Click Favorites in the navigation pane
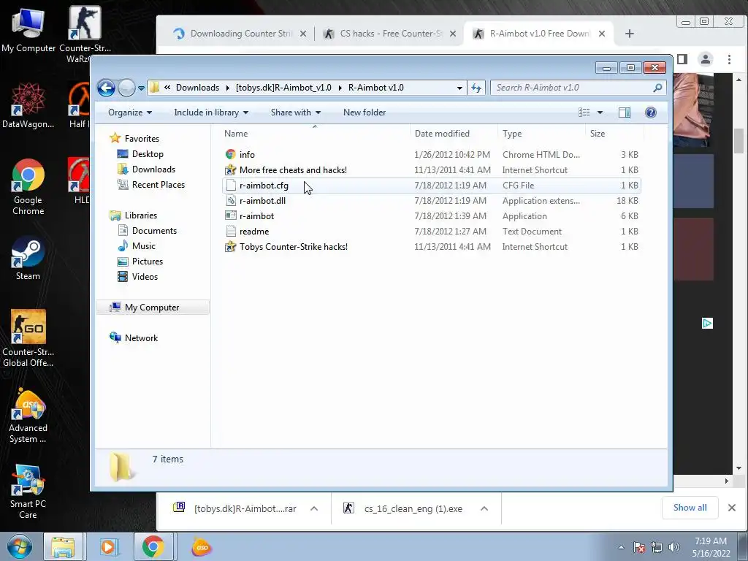Screen dimensions: 748x561 pos(142,139)
